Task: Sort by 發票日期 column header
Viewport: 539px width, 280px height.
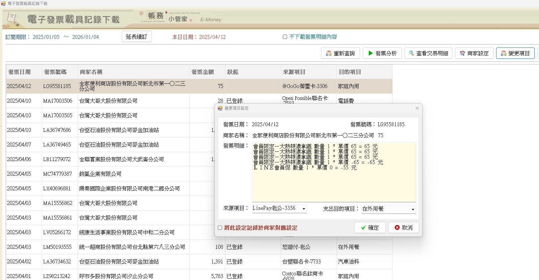Action: coord(24,72)
